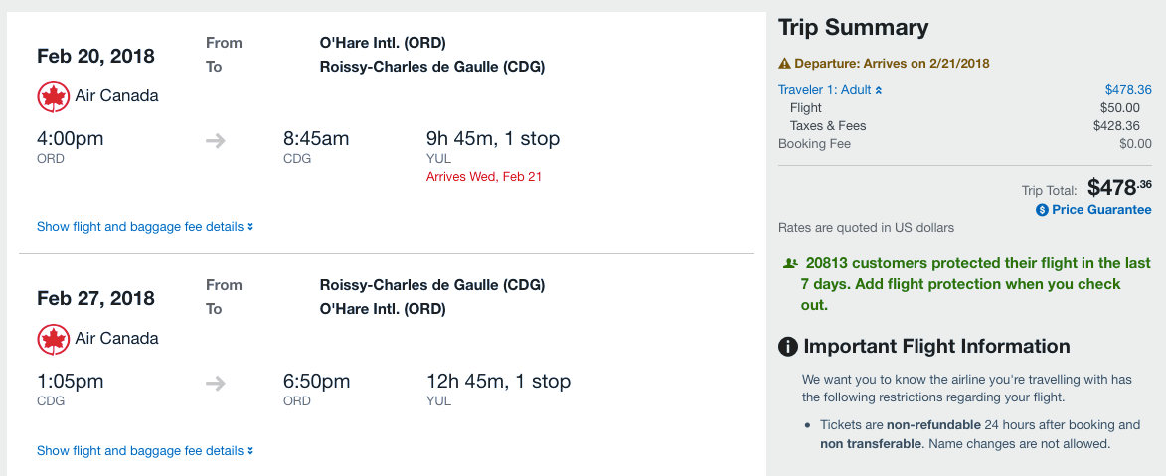The image size is (1166, 476).
Task: Click warning triangle beside Departure arrival notice
Action: coord(784,64)
